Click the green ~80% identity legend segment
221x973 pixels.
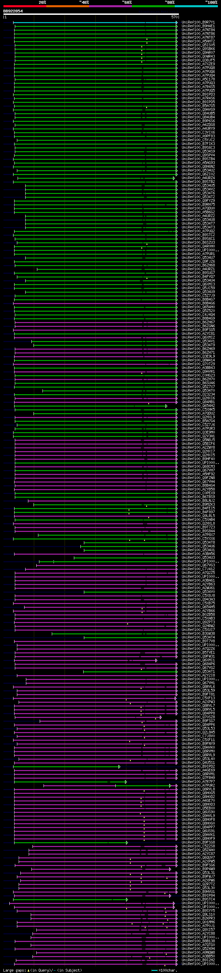click(x=153, y=6)
